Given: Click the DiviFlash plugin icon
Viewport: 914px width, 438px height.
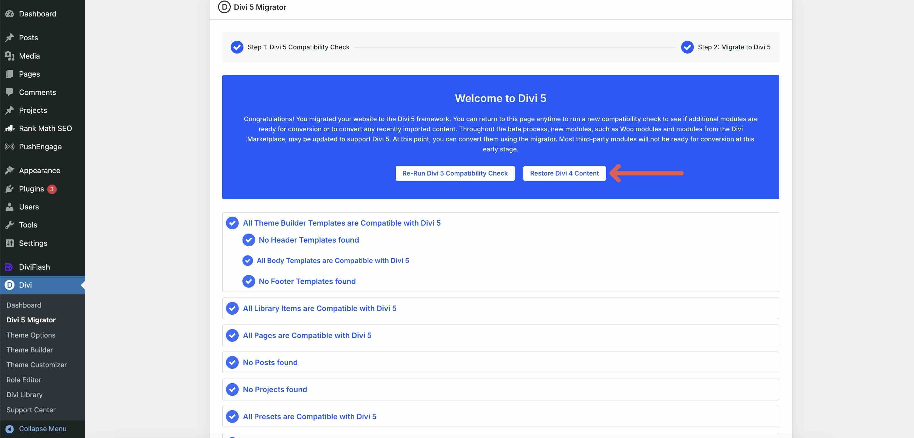Looking at the screenshot, I should [x=8, y=267].
